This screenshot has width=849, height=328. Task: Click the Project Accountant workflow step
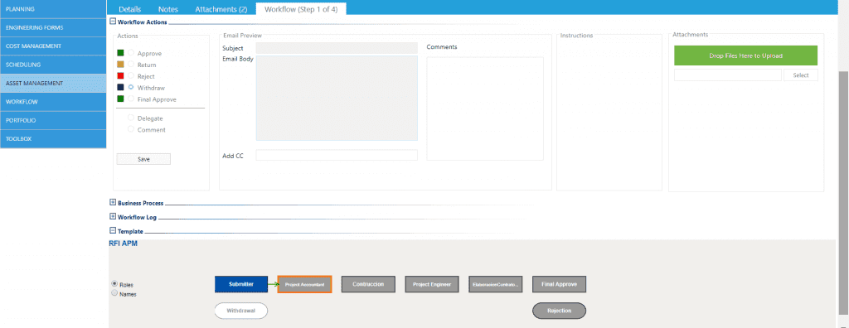click(x=304, y=284)
